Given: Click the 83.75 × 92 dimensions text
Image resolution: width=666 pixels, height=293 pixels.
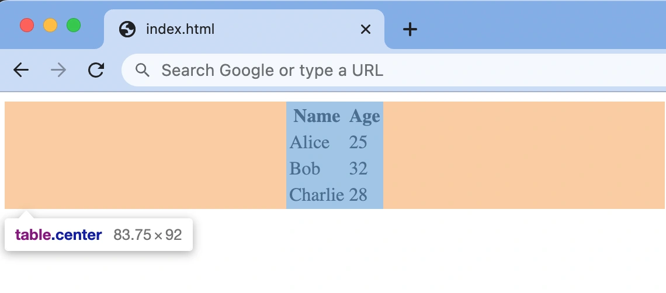Looking at the screenshot, I should (148, 235).
